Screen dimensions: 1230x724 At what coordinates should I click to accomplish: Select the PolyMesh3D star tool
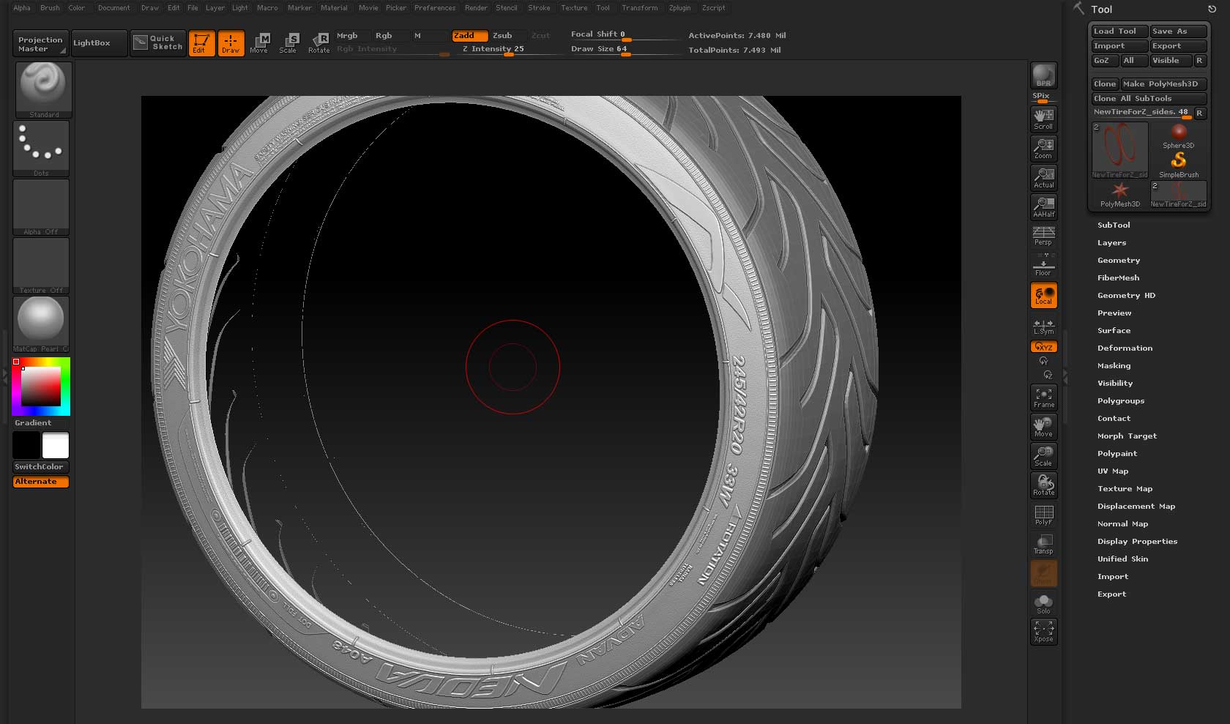pyautogui.click(x=1119, y=194)
